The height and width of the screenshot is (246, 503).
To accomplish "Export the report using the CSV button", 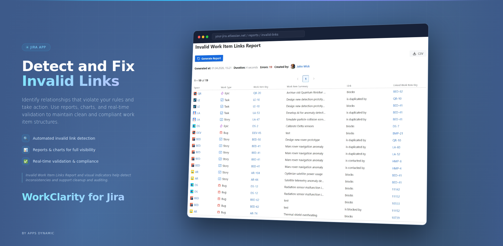I will [418, 53].
